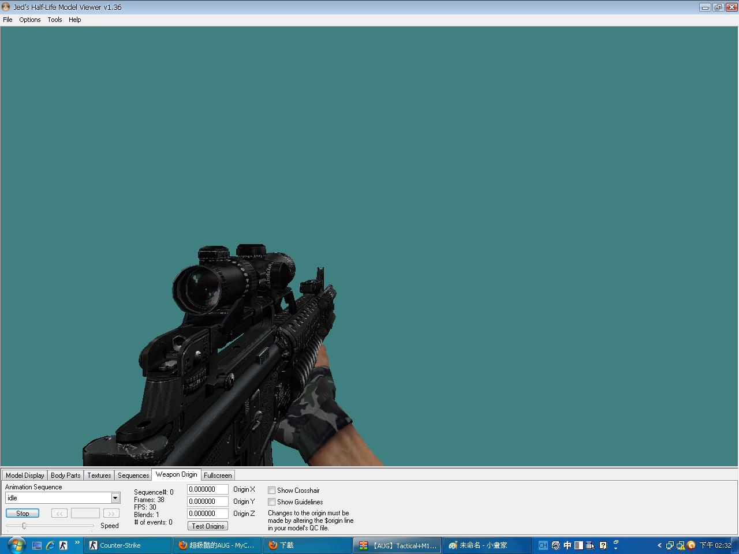Open the Options menu
The width and height of the screenshot is (739, 554).
pyautogui.click(x=30, y=20)
